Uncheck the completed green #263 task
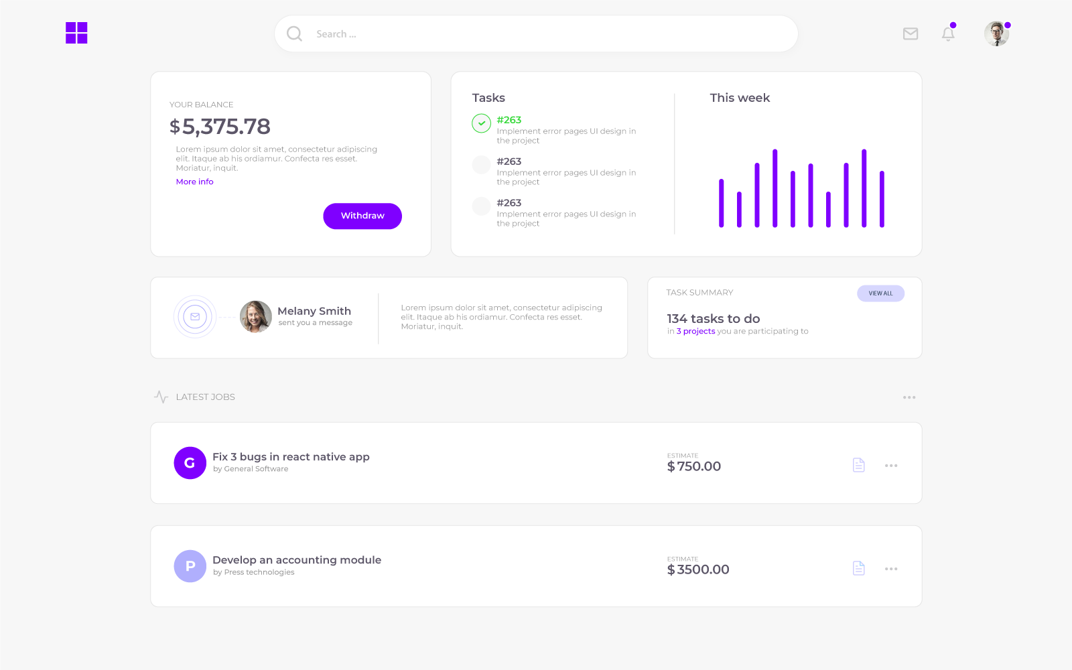 [481, 123]
